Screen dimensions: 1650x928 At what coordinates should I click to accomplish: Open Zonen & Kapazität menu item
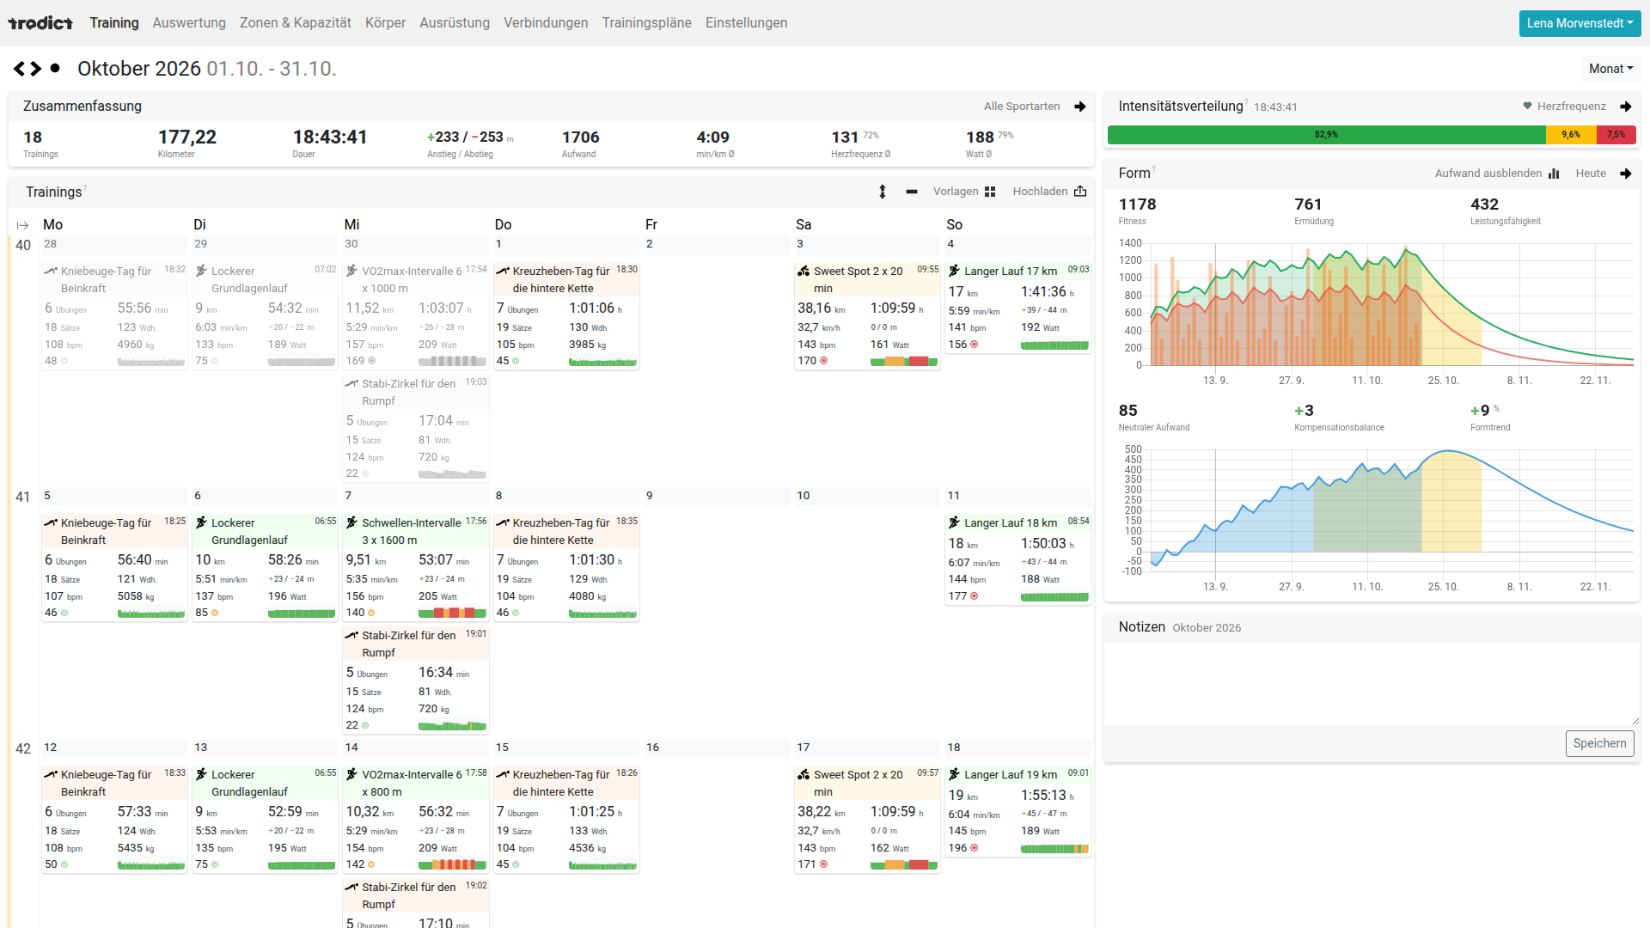pyautogui.click(x=296, y=23)
